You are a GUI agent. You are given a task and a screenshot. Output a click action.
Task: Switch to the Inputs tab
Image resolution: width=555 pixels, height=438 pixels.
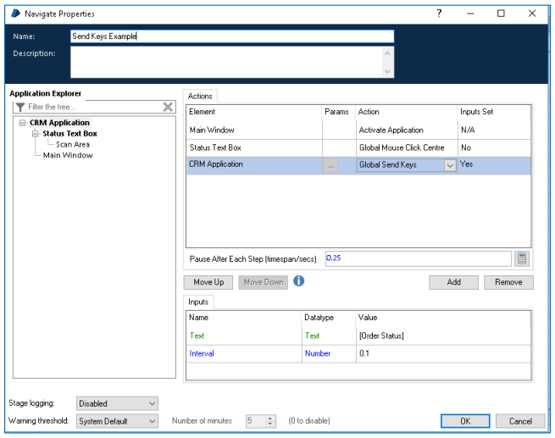pyautogui.click(x=199, y=302)
